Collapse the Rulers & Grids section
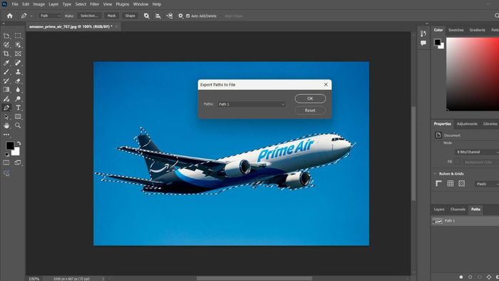 (x=435, y=173)
